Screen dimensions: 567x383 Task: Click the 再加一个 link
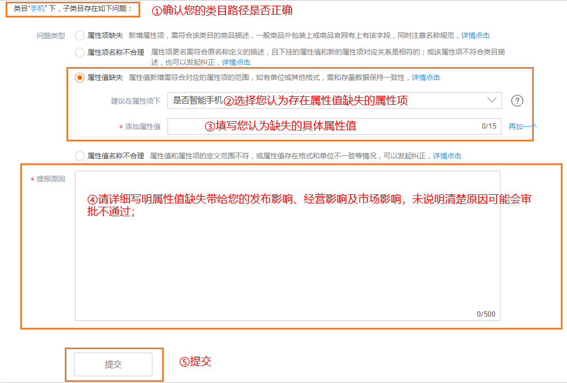[x=522, y=126]
